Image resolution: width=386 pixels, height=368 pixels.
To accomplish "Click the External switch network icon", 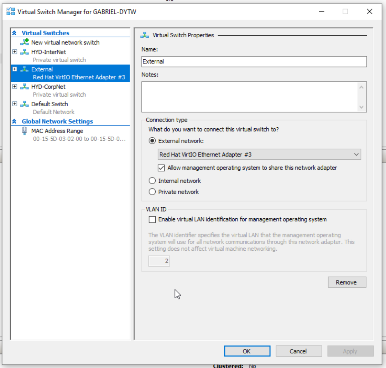I will point(24,69).
